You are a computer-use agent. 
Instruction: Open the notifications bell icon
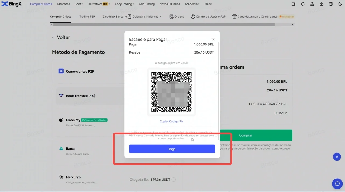coord(303,4)
